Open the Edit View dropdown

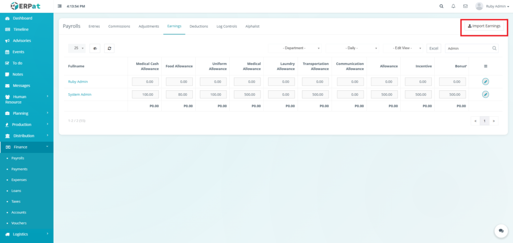[404, 48]
